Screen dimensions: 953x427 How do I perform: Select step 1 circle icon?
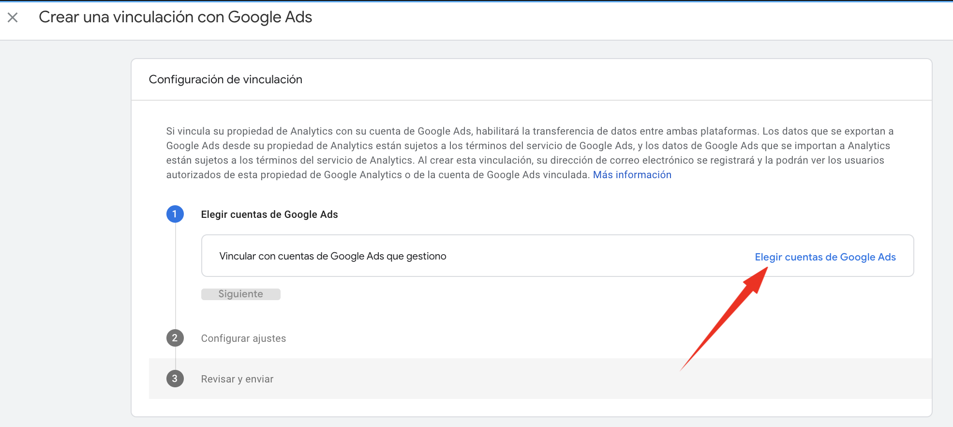coord(175,214)
